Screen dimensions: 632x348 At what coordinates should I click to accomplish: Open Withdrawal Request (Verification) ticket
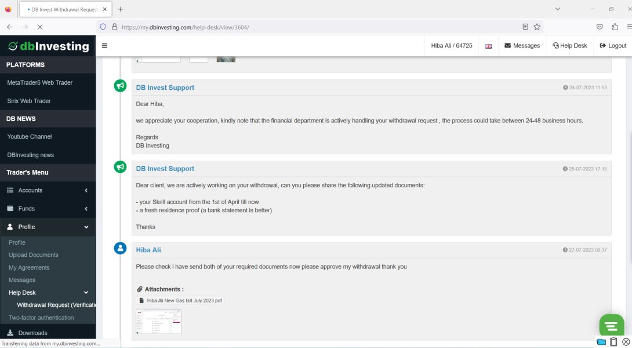pyautogui.click(x=56, y=305)
